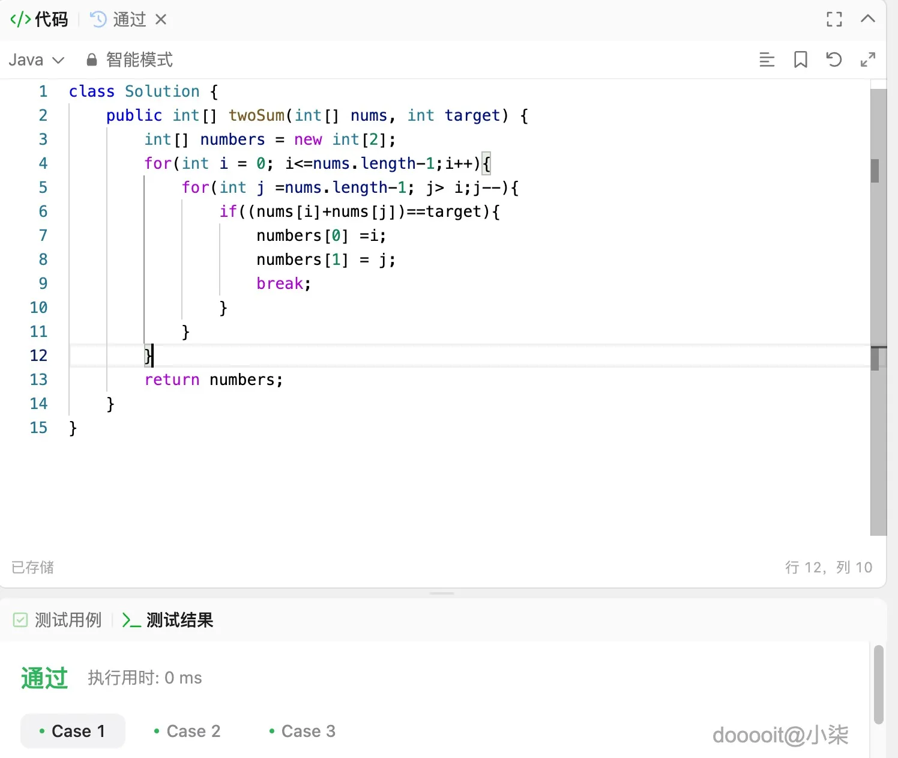Click 执行用时: 0 ms runtime text
Image resolution: width=898 pixels, height=758 pixels.
pyautogui.click(x=145, y=678)
